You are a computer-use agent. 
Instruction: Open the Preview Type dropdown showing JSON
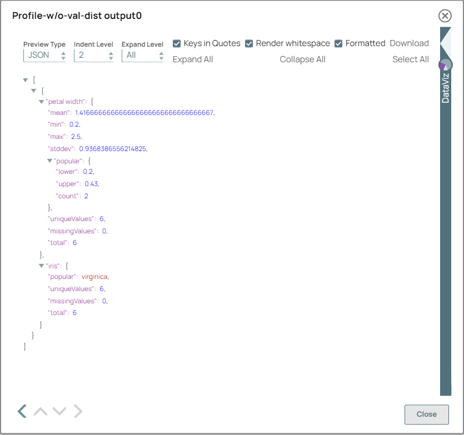coord(44,55)
